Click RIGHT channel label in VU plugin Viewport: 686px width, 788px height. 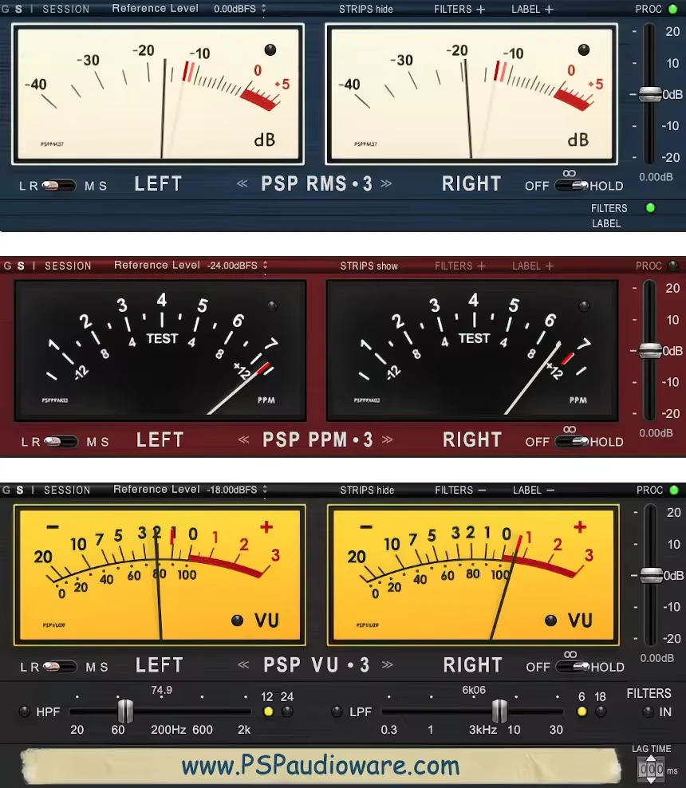pyautogui.click(x=472, y=665)
